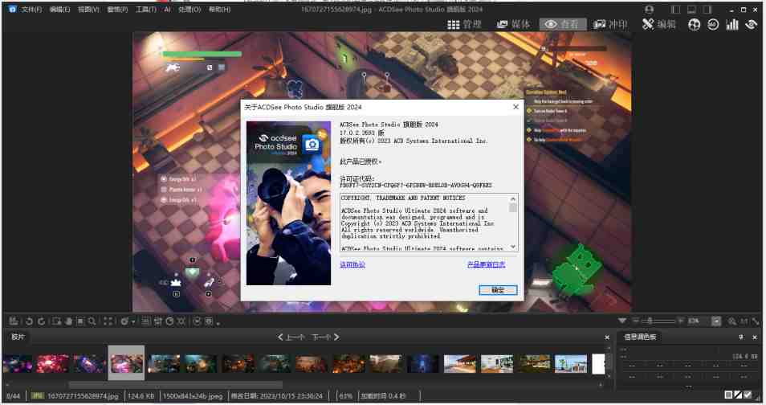Switch to 编辑 (Edit) mode

[x=659, y=24]
